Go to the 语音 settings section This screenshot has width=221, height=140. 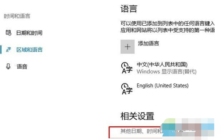[22, 67]
